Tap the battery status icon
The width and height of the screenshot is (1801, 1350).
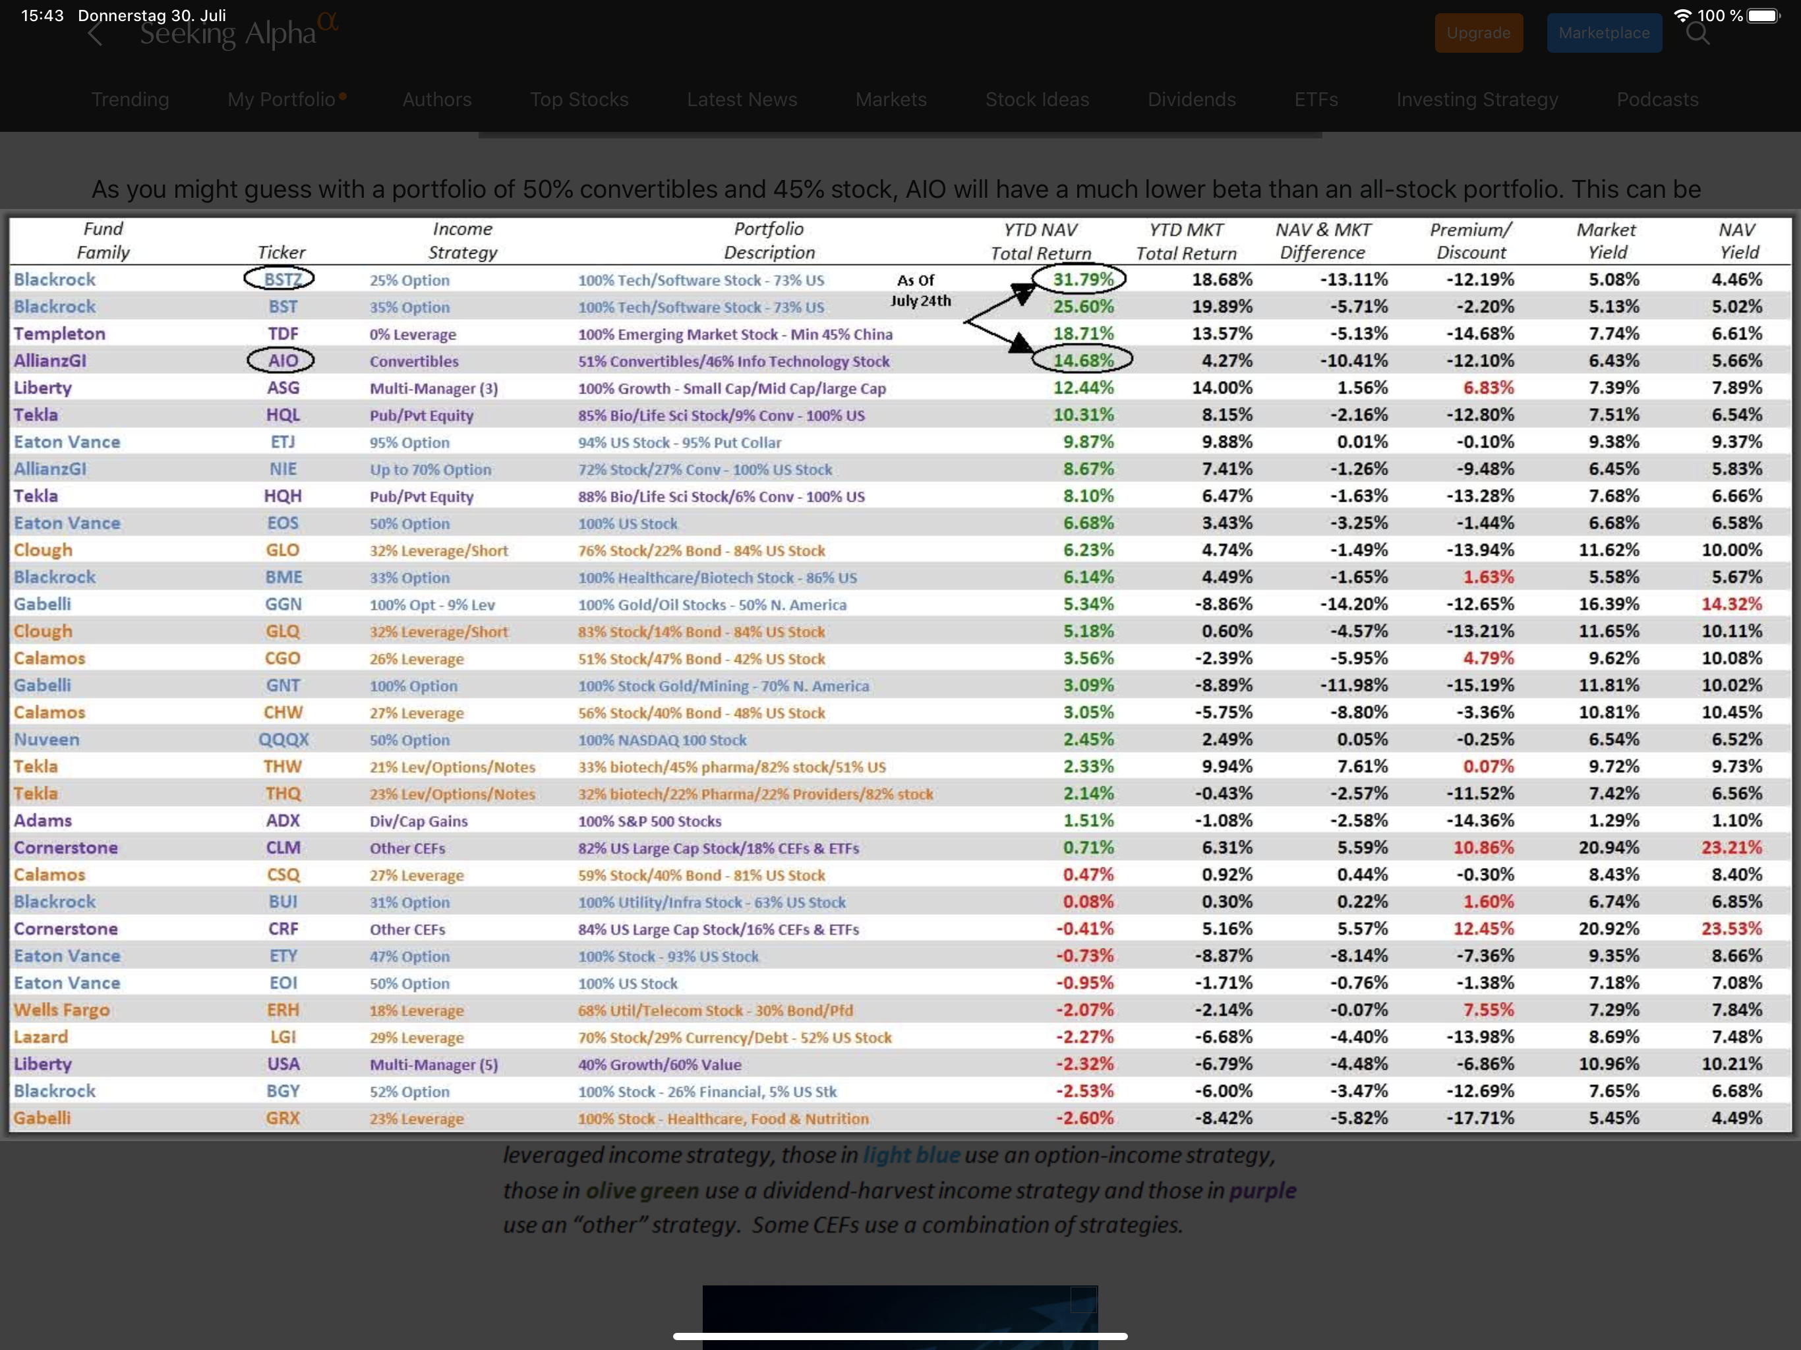click(x=1763, y=15)
